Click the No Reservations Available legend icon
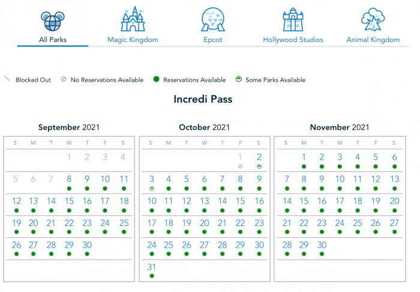The image size is (420, 292). tap(64, 80)
